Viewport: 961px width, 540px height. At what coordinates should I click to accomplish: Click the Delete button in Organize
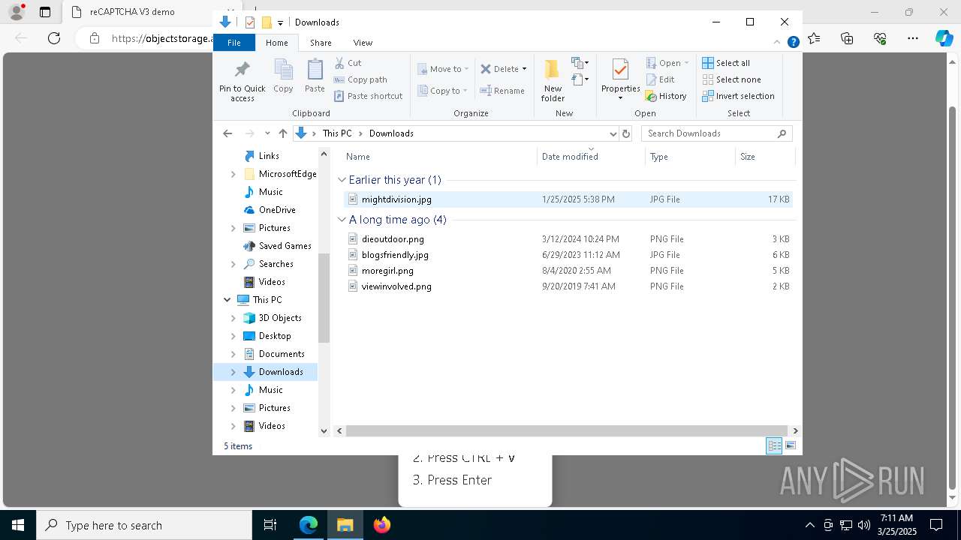499,69
